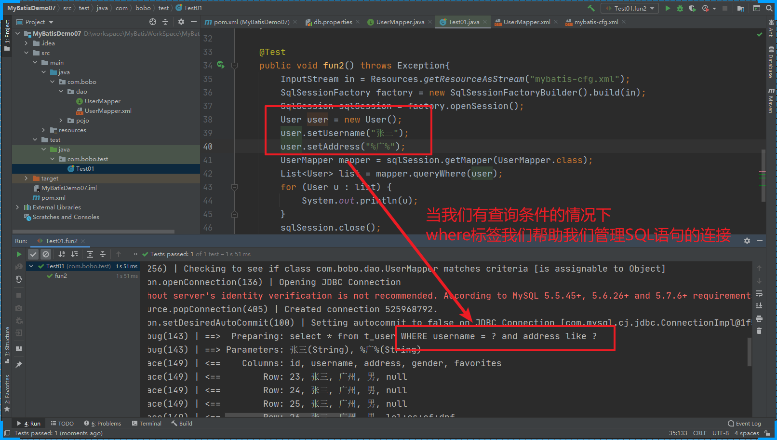Click the locate/select opened file target icon
This screenshot has width=777, height=440.
coord(153,22)
